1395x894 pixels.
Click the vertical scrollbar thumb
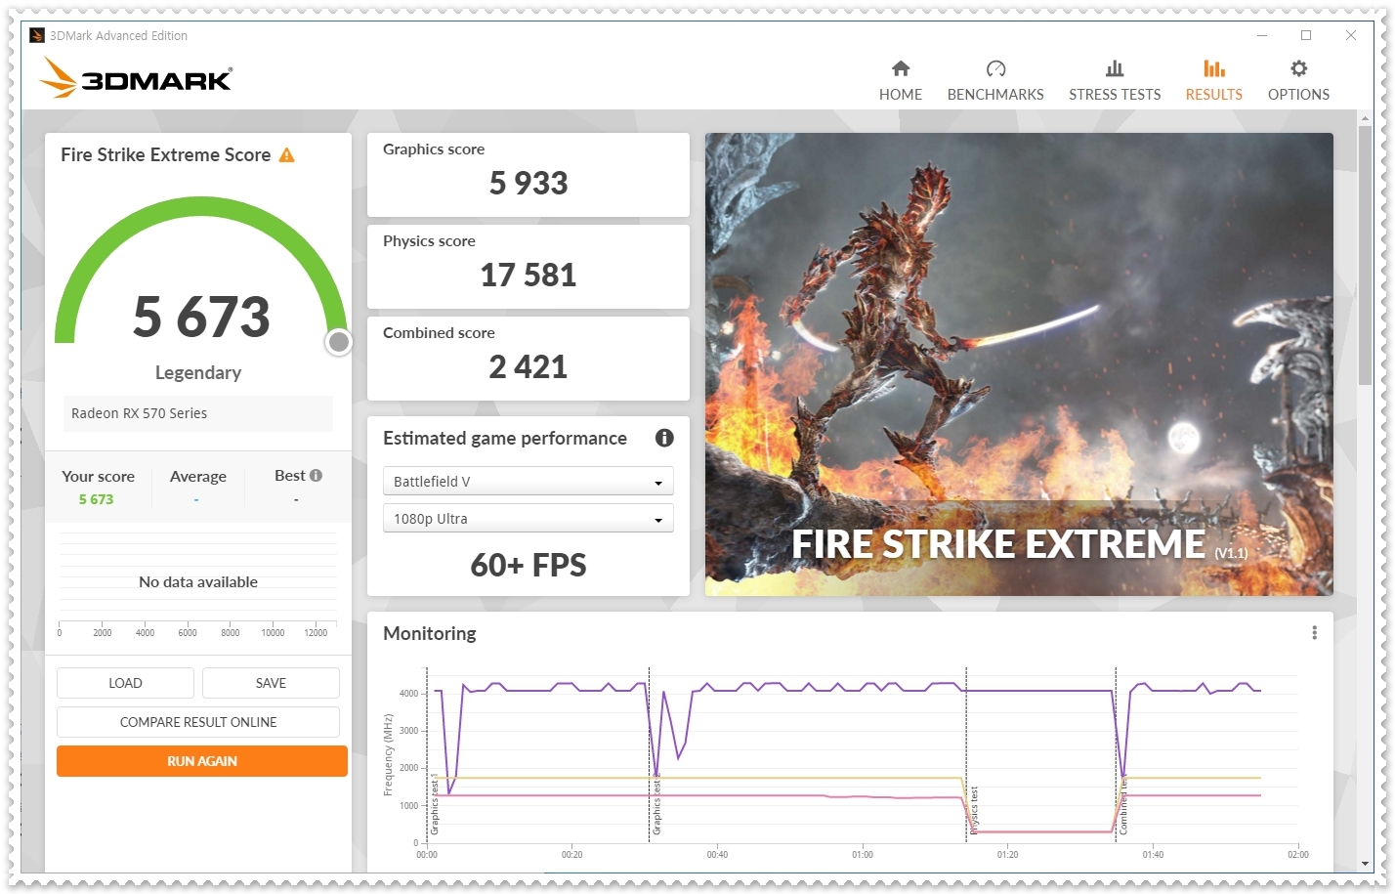pyautogui.click(x=1365, y=256)
